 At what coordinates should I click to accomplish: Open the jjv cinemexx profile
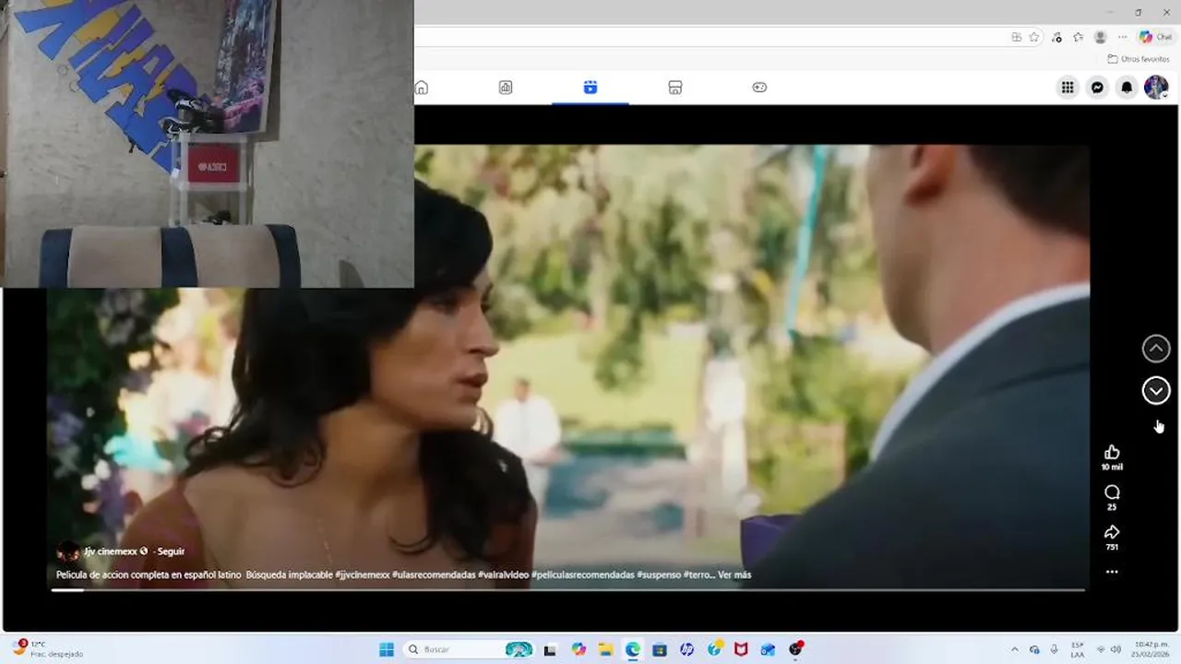point(111,551)
